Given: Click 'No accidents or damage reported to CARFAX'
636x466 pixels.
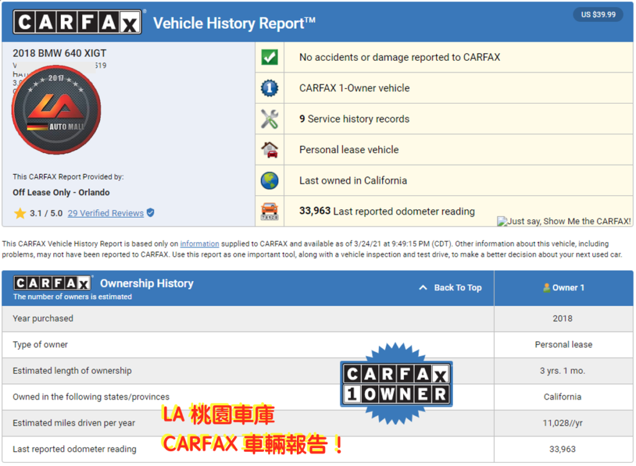Looking at the screenshot, I should tap(399, 57).
